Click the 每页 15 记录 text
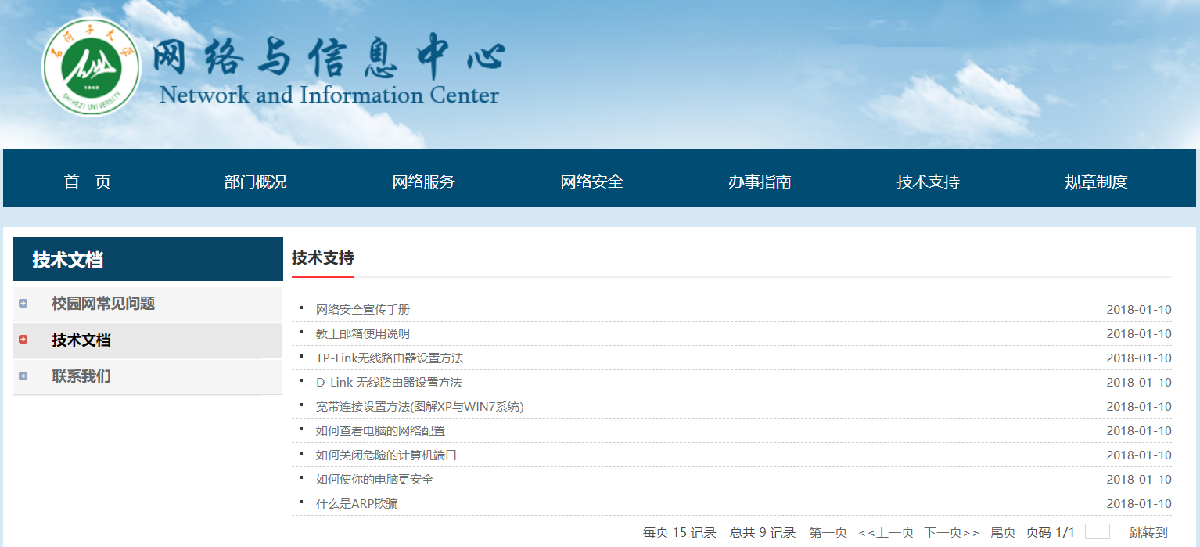The width and height of the screenshot is (1200, 547). (680, 532)
